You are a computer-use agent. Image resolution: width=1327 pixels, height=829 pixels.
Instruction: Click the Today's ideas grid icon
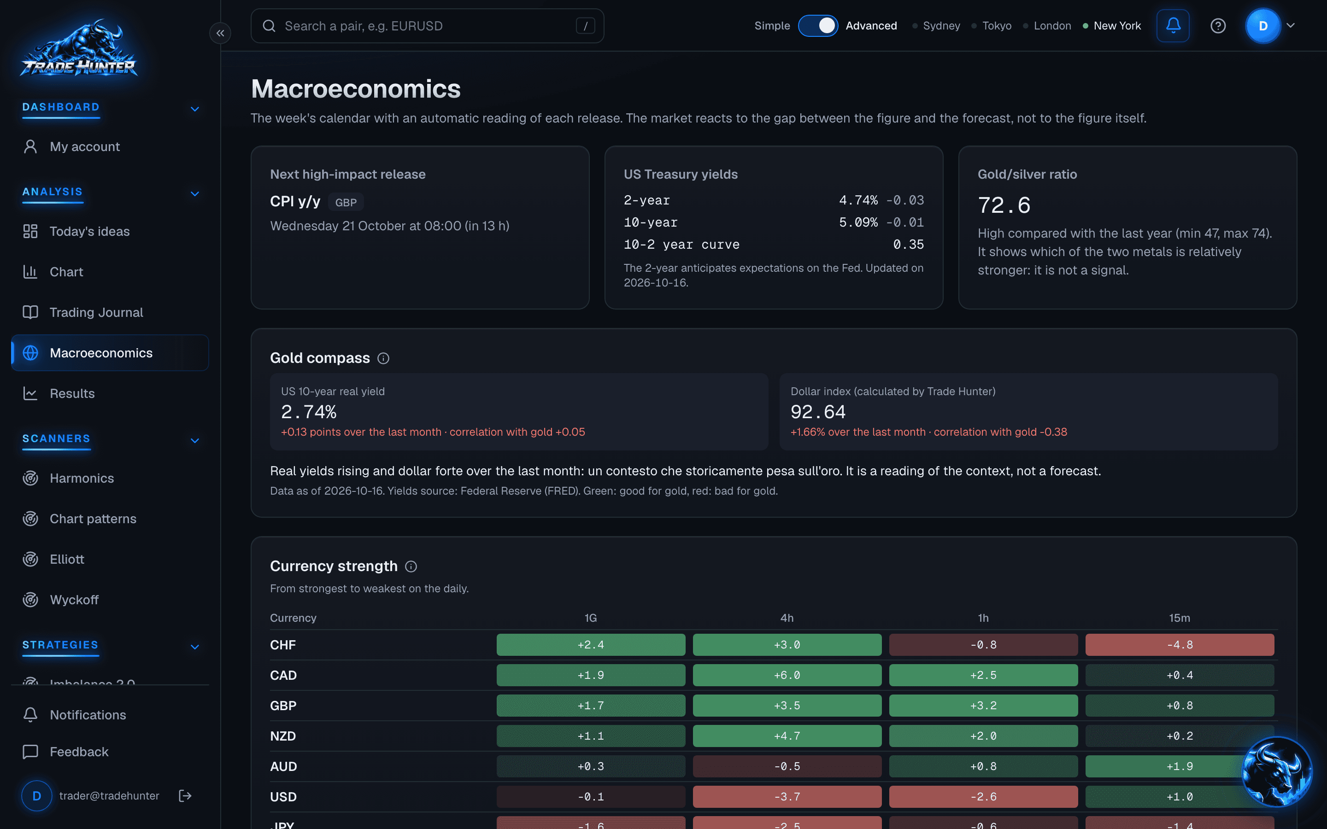point(30,231)
